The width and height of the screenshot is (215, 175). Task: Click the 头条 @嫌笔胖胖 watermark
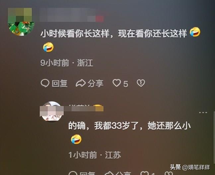tap(190, 167)
